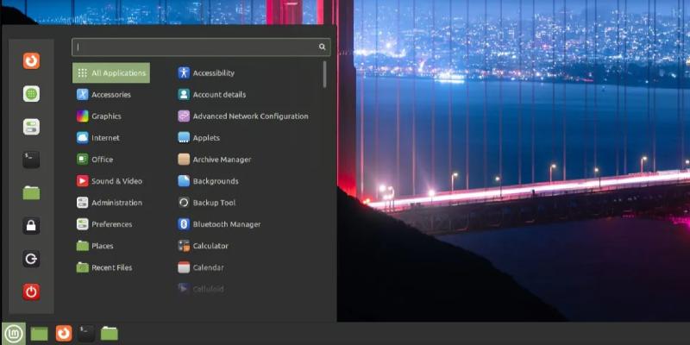Click the application list scrollbar

(x=324, y=74)
